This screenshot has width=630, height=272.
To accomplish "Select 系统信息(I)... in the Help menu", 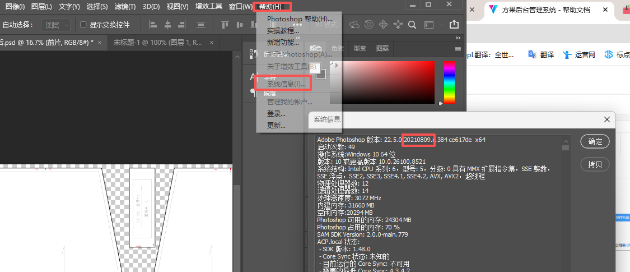I will click(286, 84).
